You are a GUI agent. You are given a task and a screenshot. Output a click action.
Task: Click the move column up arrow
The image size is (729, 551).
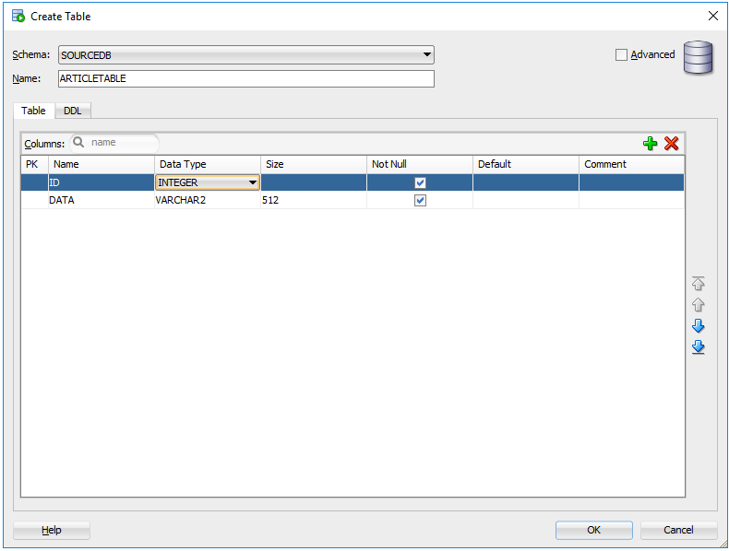[x=698, y=305]
